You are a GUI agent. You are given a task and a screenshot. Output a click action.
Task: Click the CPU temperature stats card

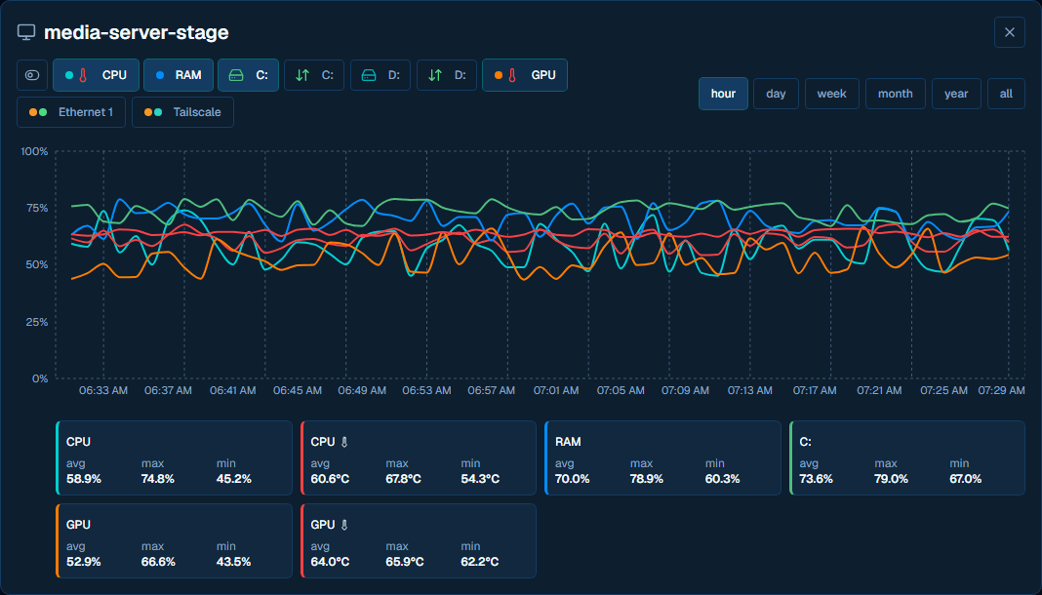(419, 458)
